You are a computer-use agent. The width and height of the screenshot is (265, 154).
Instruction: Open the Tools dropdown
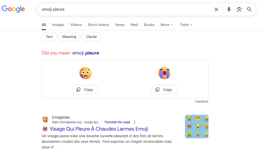click(186, 25)
